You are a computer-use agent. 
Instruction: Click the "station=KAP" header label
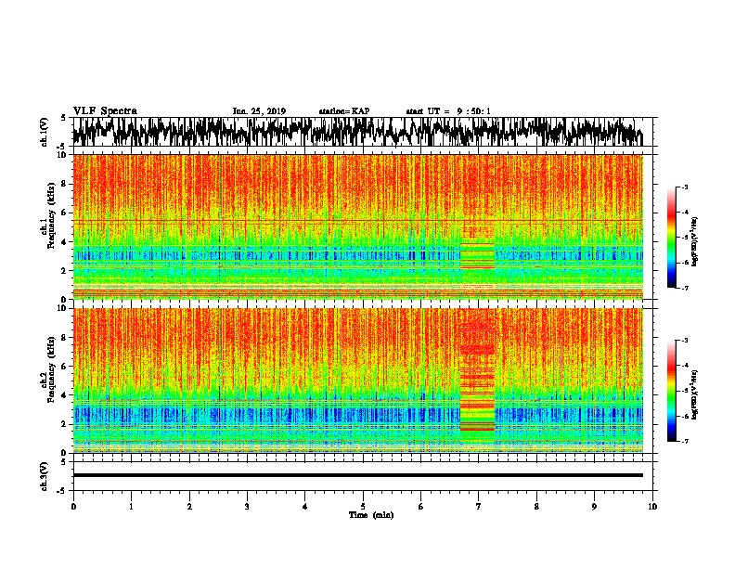tap(344, 111)
